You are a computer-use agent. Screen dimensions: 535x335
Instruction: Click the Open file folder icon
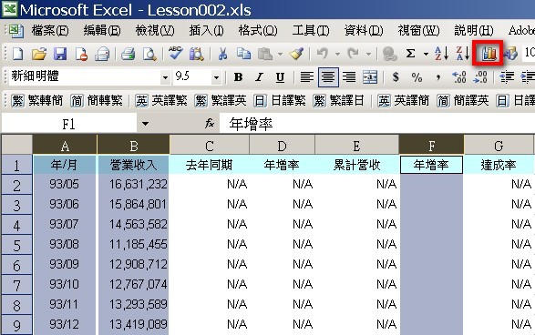39,54
